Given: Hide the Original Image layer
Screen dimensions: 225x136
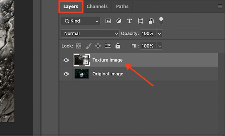Looking at the screenshot, I should click(x=66, y=74).
